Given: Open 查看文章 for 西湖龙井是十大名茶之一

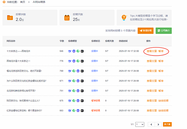Looking at the screenshot, I should coord(152,61).
